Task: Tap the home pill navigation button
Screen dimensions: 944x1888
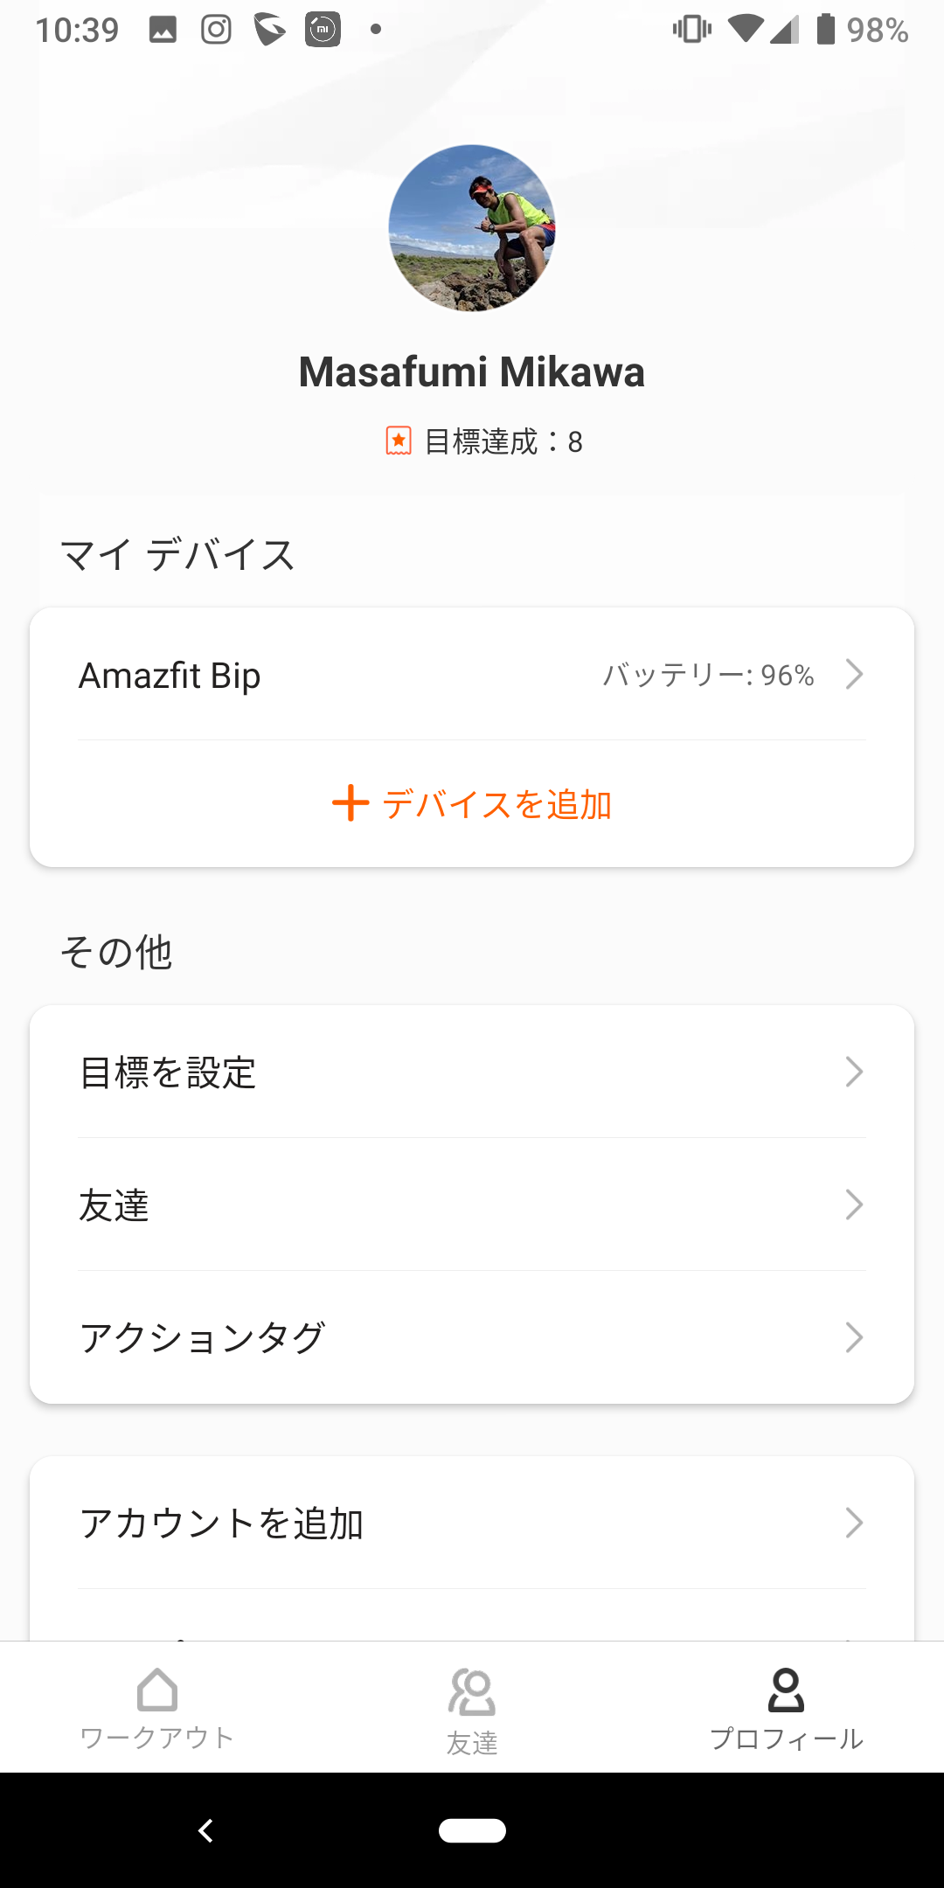Action: [472, 1830]
